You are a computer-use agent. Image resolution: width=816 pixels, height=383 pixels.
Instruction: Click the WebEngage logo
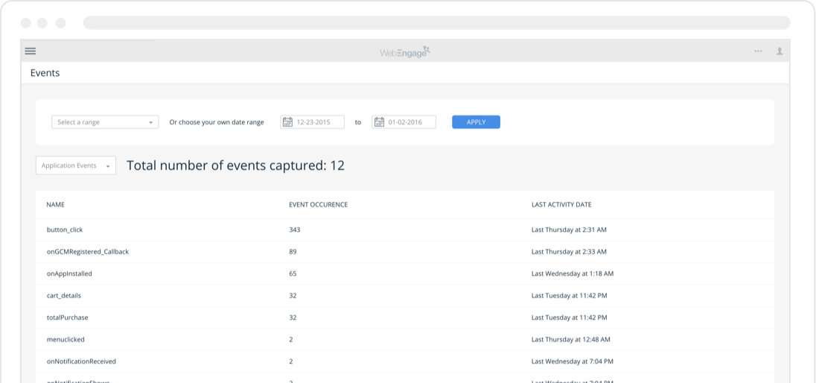405,52
